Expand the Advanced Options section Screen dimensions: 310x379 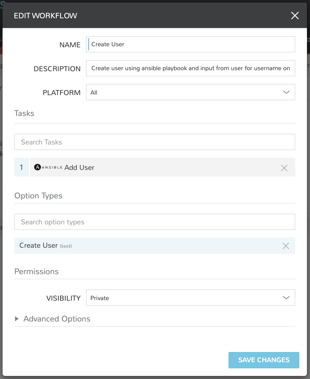[57, 319]
